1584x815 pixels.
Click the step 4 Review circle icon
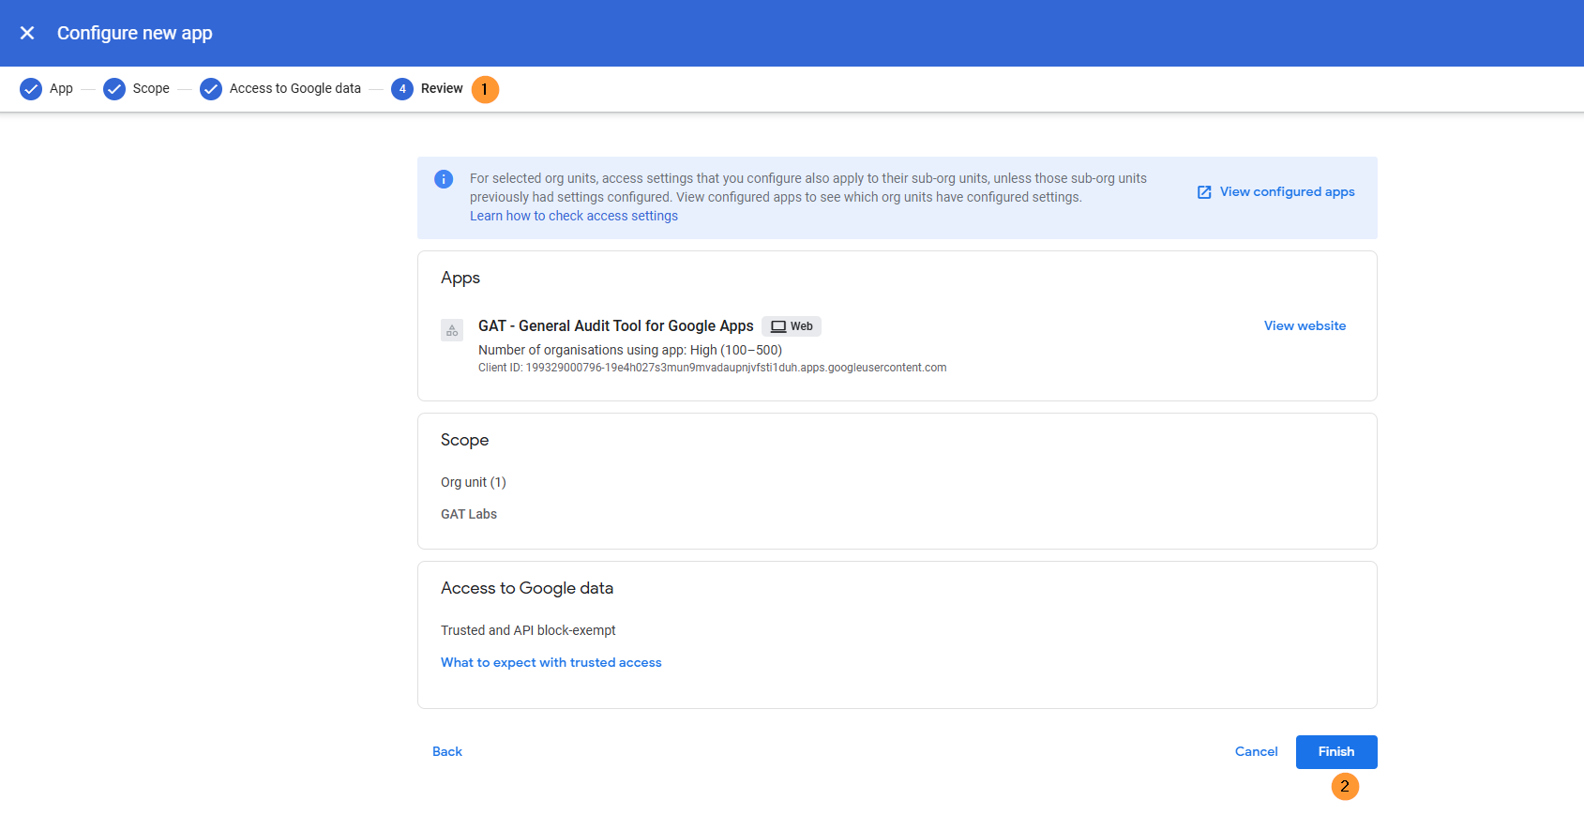[402, 89]
